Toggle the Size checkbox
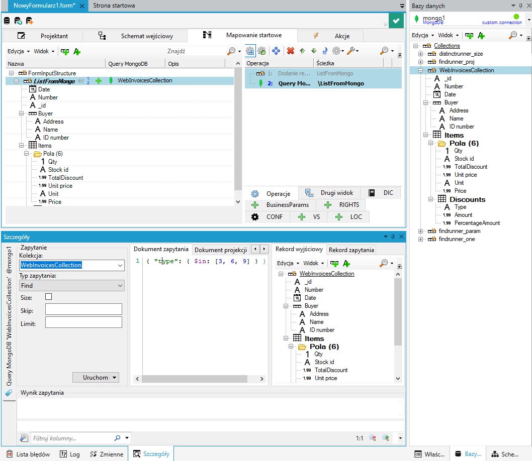This screenshot has width=532, height=461. click(x=48, y=297)
